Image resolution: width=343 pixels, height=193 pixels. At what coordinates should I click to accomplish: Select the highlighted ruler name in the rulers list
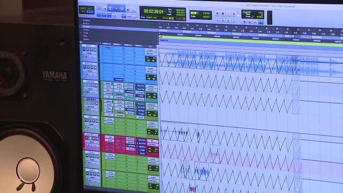[86, 27]
